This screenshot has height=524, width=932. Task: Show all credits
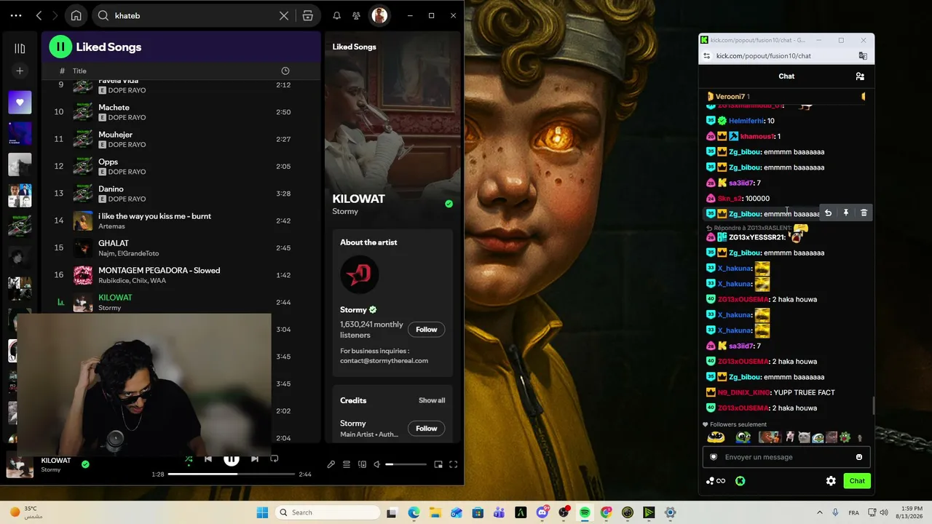point(432,400)
